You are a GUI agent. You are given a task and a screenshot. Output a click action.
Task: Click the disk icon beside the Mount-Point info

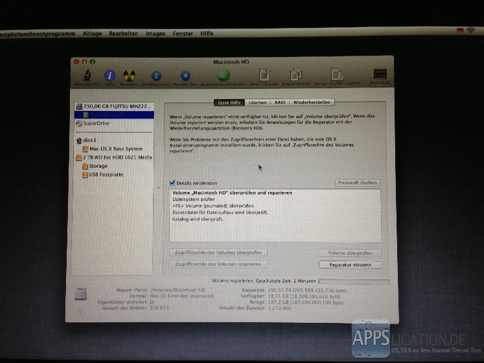pos(81,294)
